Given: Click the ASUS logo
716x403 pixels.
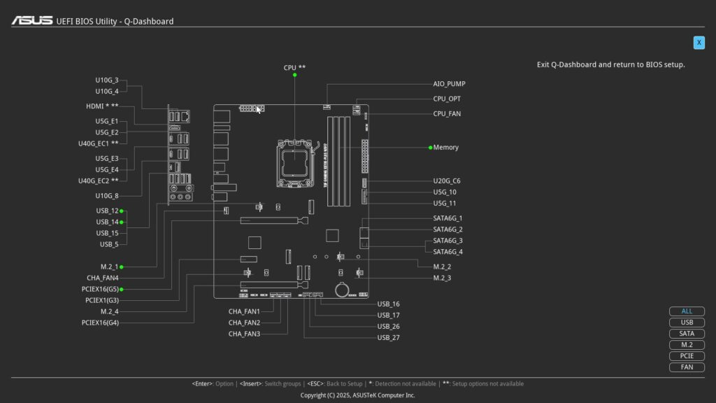Looking at the screenshot, I should (32, 20).
